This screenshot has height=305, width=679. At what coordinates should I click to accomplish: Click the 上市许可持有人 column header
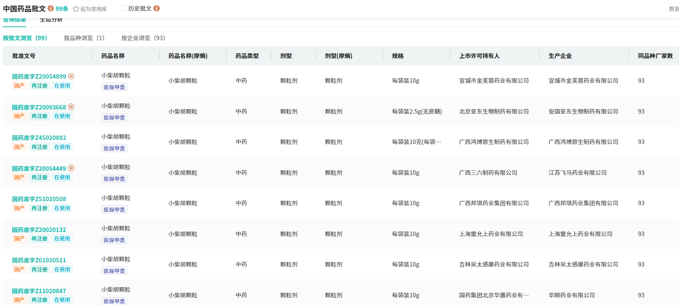[x=479, y=56]
